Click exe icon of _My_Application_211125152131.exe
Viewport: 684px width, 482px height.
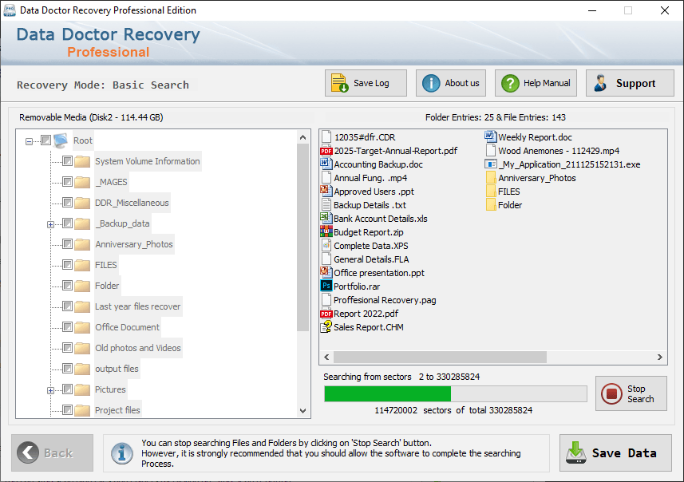[490, 164]
